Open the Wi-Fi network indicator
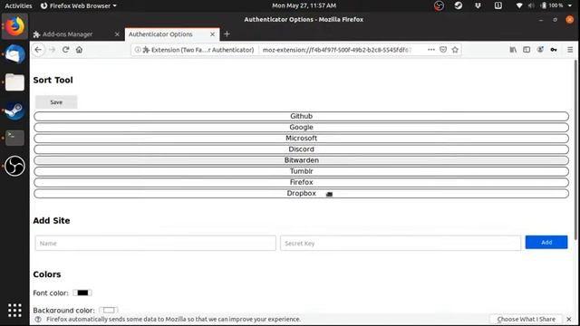Screen dimensions: 580x326 [519, 5]
